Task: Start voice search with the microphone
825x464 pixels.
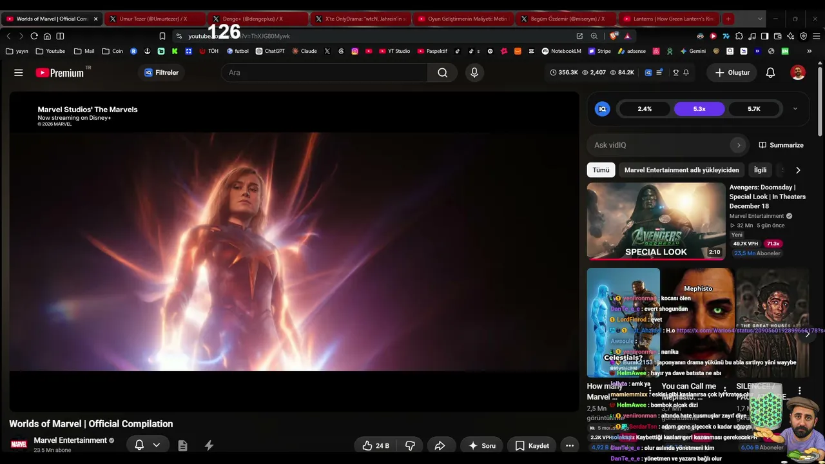Action: tap(474, 73)
